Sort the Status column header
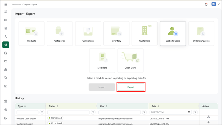Image resolution: width=222 pixels, height=125 pixels. click(x=54, y=106)
